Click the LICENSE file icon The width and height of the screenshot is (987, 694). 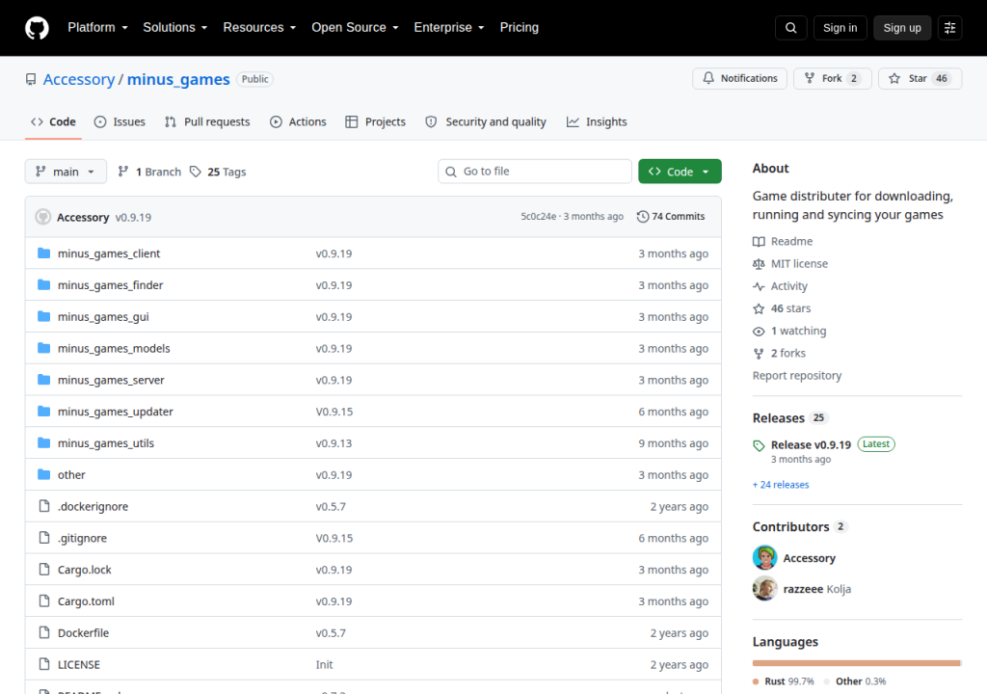[44, 664]
